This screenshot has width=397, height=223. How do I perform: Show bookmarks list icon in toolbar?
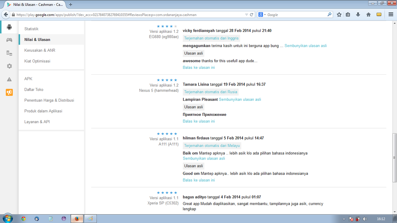348,15
